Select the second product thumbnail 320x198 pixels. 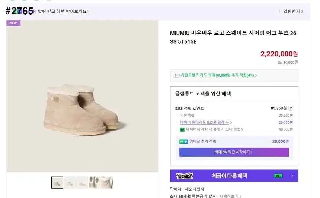click(70, 183)
